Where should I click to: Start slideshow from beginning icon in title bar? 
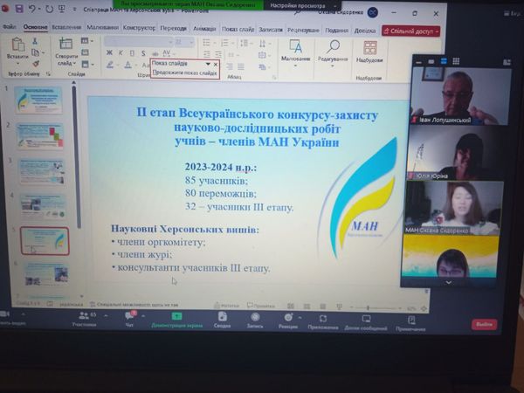pos(62,9)
